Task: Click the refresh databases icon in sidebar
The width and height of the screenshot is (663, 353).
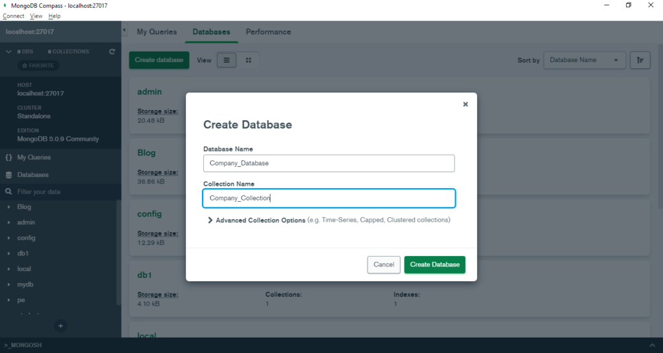Action: (112, 52)
